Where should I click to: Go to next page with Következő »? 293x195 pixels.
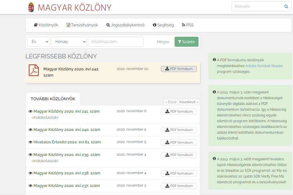[x=189, y=102]
